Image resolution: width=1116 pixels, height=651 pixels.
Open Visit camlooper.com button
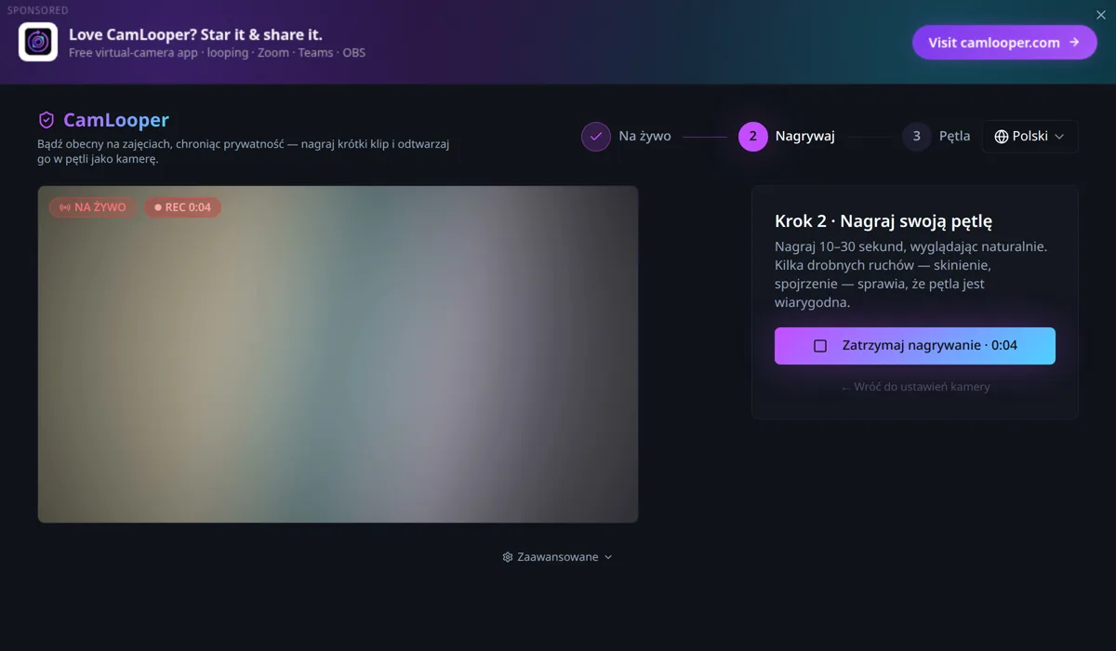1004,42
